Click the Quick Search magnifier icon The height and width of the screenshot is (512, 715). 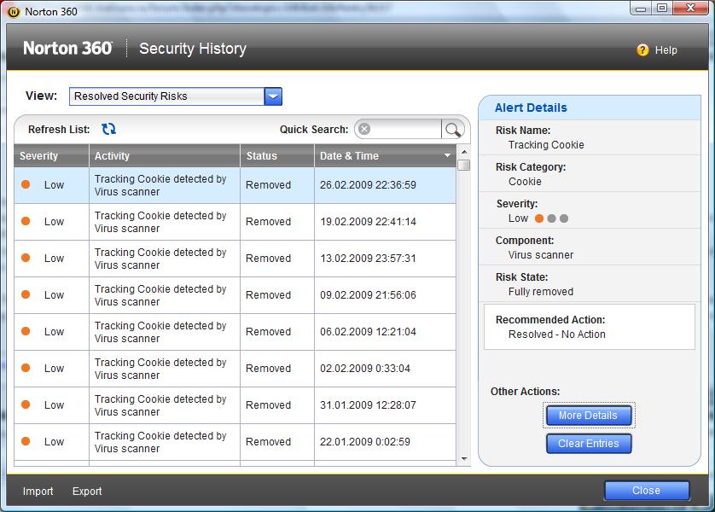(x=453, y=130)
